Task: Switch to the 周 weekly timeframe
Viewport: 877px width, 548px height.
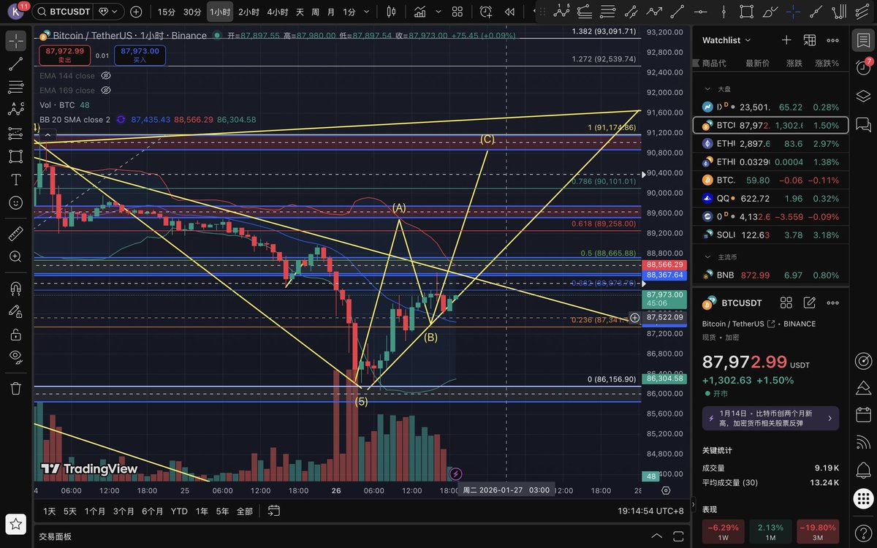Action: 315,12
